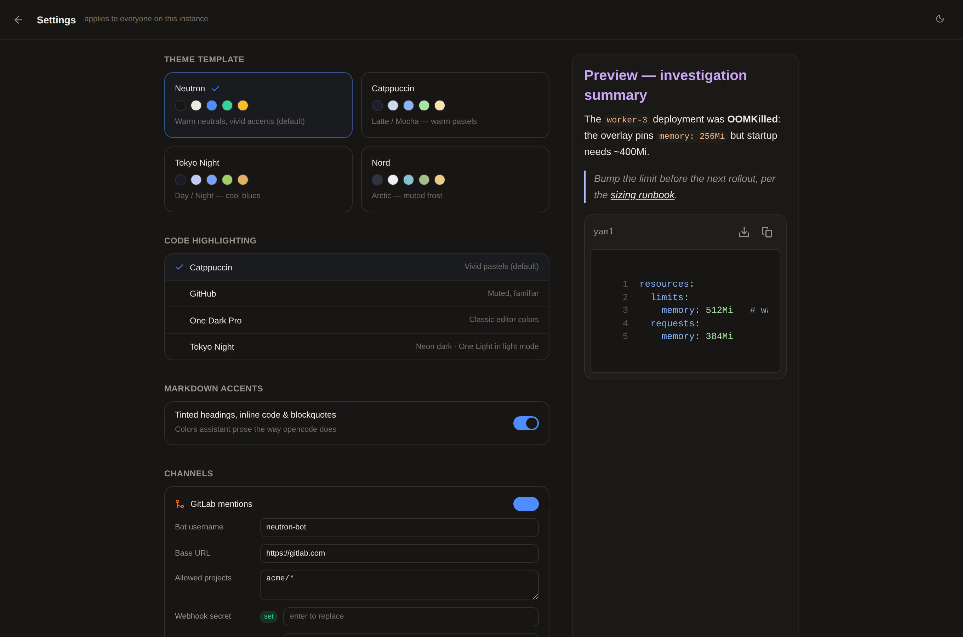This screenshot has width=963, height=637.
Task: Select the Tokyo Night theme card
Action: click(258, 179)
